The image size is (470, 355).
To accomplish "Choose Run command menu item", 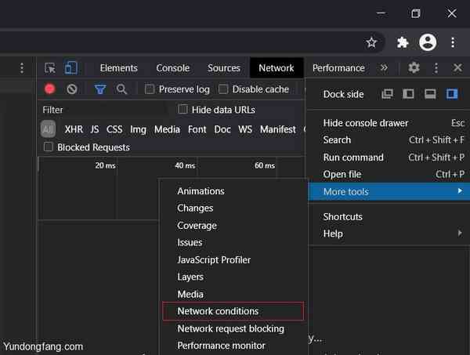I will (389, 158).
